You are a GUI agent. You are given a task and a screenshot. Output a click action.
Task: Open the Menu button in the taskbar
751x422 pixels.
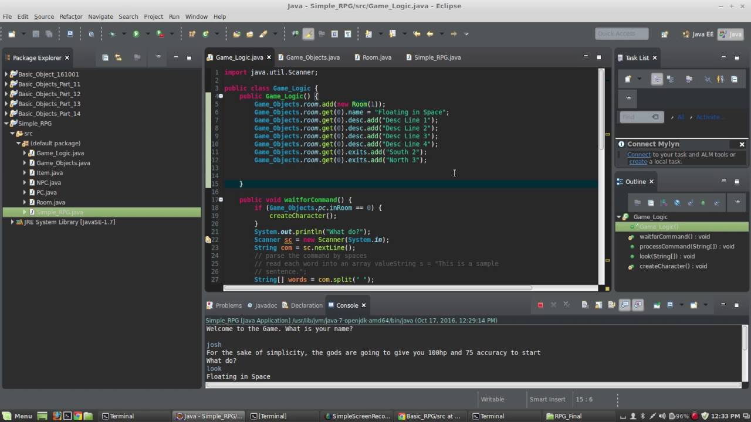coord(17,416)
